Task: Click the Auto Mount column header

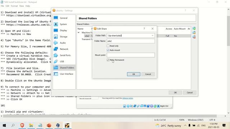Action: [x=180, y=29]
